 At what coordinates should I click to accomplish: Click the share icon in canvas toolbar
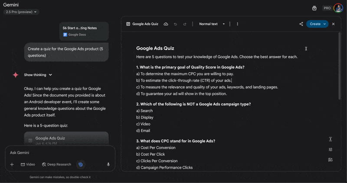point(301,24)
